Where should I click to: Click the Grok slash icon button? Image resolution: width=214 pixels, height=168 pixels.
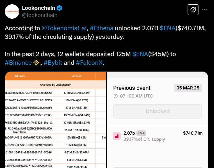click(x=193, y=10)
